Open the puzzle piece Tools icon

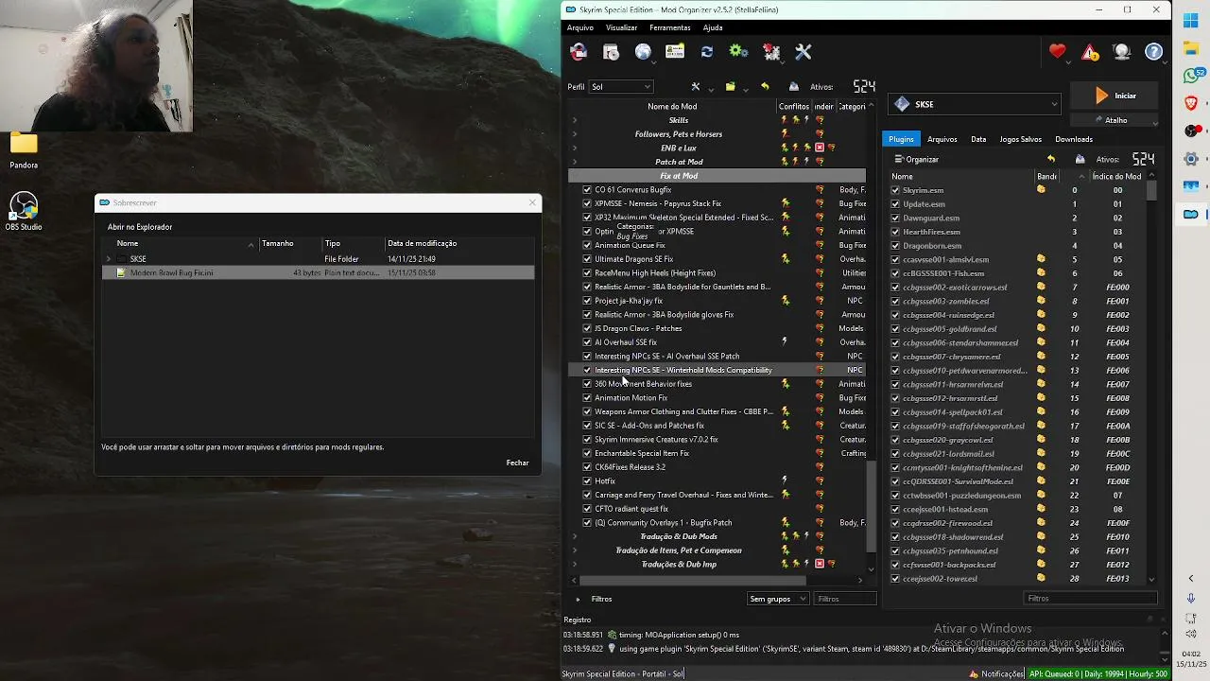click(x=771, y=52)
